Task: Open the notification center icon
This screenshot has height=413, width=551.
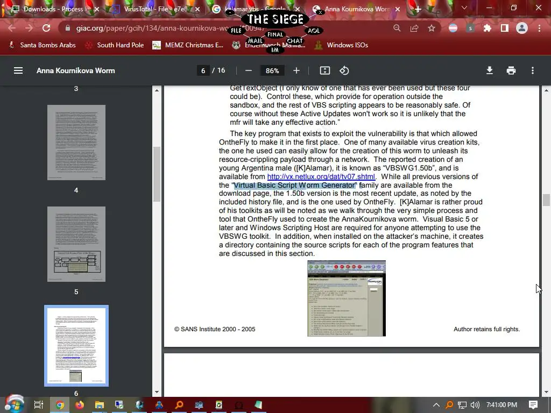Action: [533, 405]
